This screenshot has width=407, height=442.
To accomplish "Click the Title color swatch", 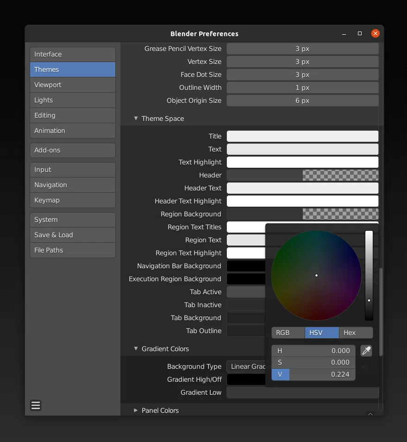I will tap(302, 136).
